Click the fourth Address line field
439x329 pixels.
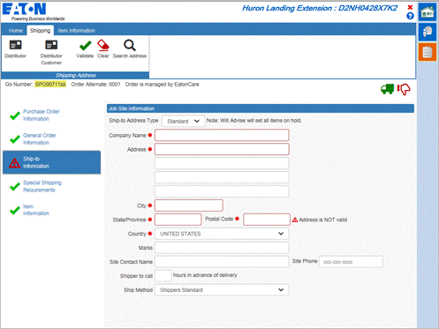click(x=222, y=191)
